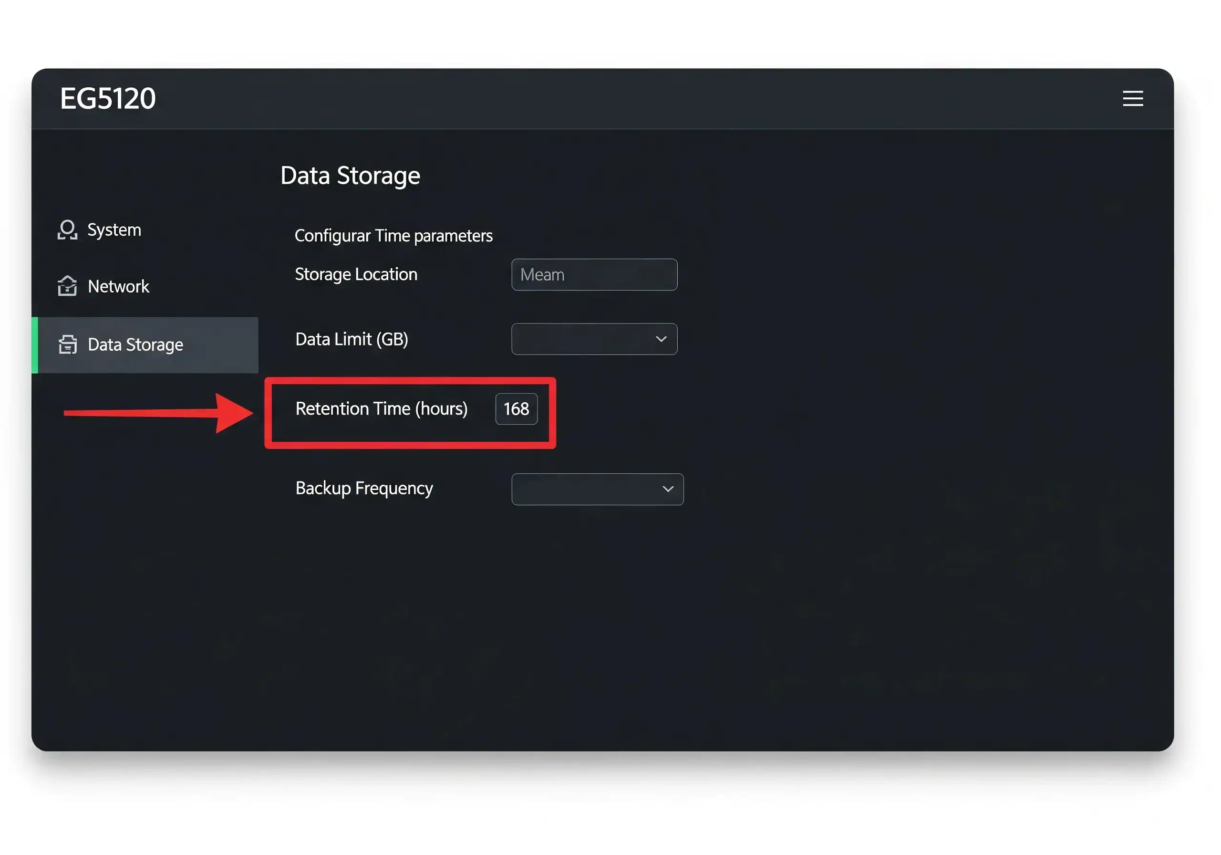Click the Network house icon

pyautogui.click(x=68, y=286)
